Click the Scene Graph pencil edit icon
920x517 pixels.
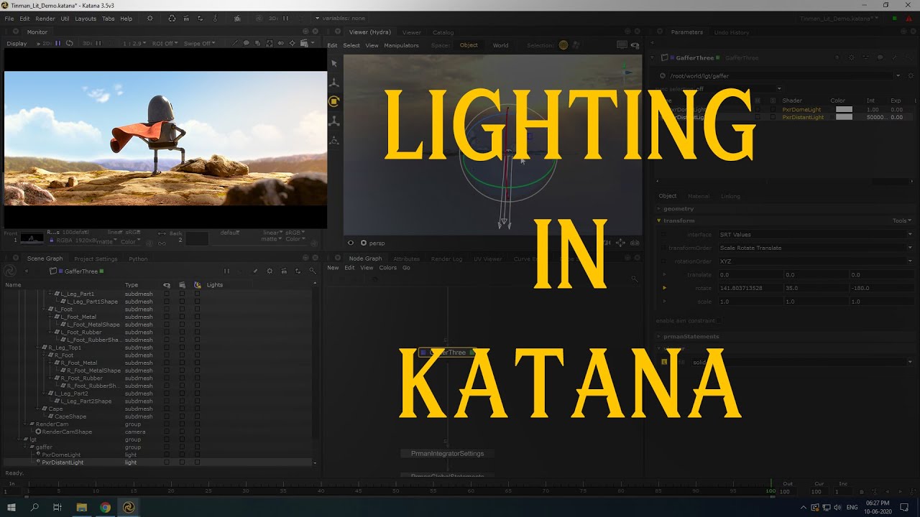255,271
